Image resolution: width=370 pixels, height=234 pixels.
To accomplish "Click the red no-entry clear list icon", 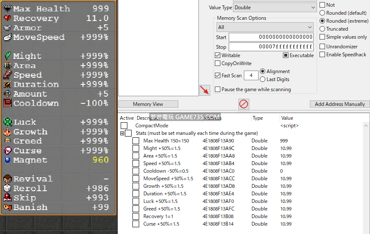I will pos(244,104).
